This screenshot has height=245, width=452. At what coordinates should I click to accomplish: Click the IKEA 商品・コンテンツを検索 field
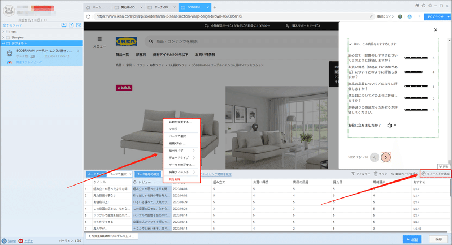(242, 41)
